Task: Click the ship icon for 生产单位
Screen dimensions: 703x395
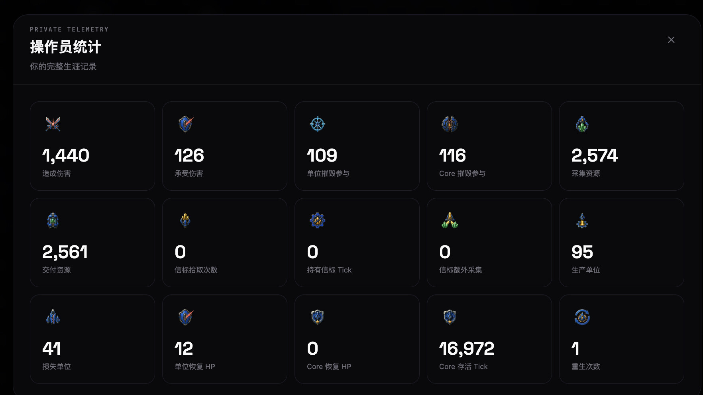Action: pyautogui.click(x=582, y=221)
